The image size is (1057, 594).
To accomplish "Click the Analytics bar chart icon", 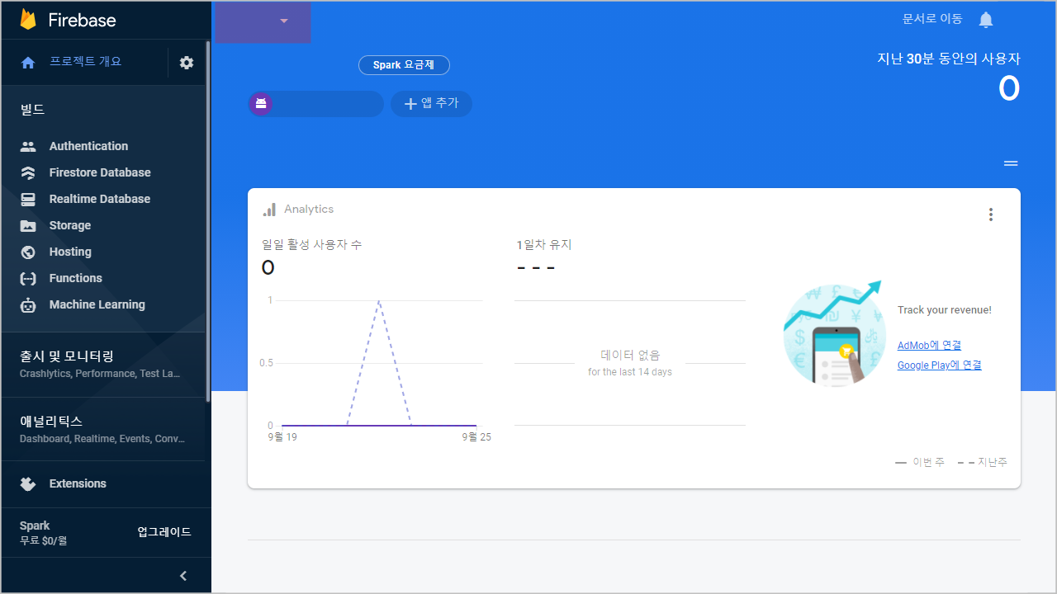I will pyautogui.click(x=269, y=210).
